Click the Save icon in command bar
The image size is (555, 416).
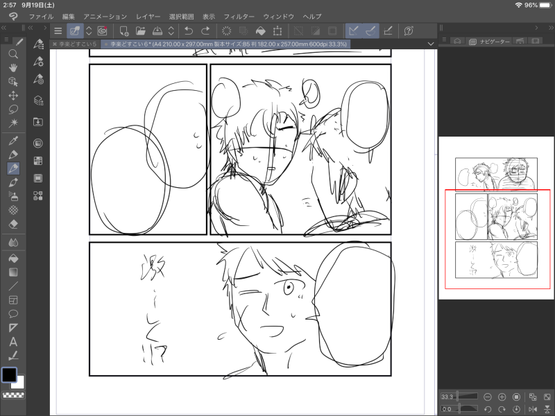(157, 31)
